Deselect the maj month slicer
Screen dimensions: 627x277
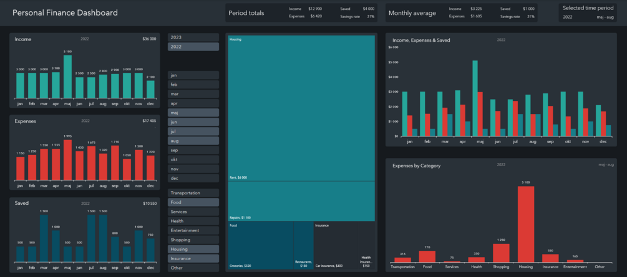click(193, 113)
